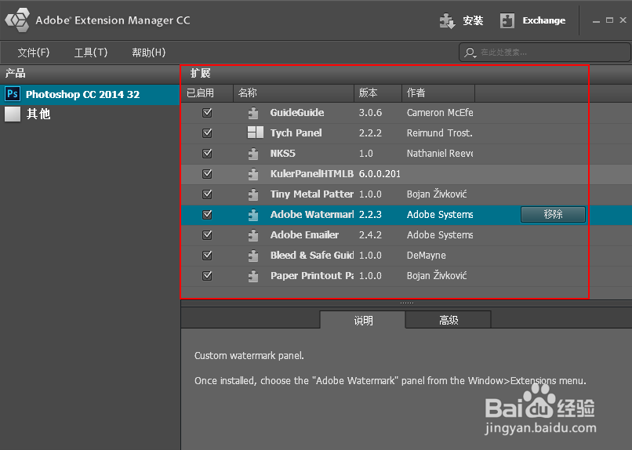
Task: Uncheck the Tych Panel enabled checkbox
Action: click(x=207, y=133)
